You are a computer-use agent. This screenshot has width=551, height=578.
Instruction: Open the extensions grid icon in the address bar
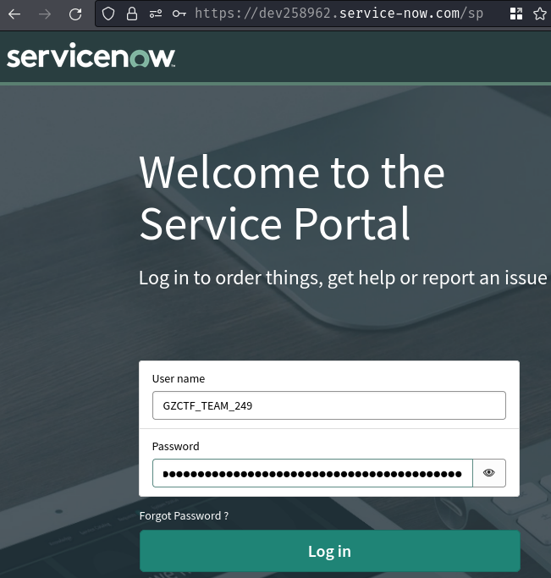pos(516,14)
